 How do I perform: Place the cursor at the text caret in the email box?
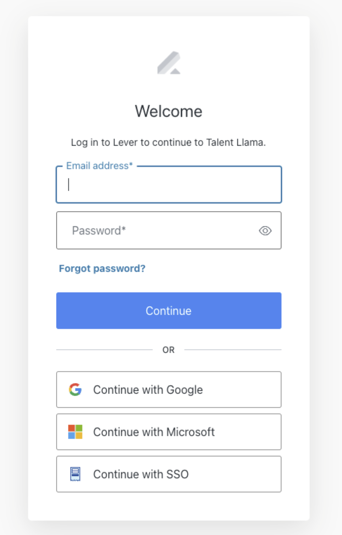coord(68,184)
